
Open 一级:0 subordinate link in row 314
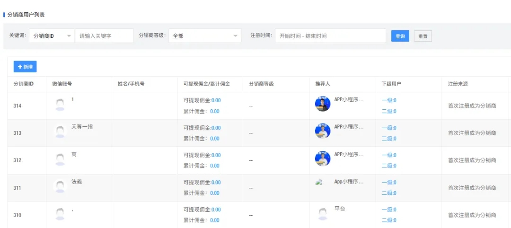point(389,100)
